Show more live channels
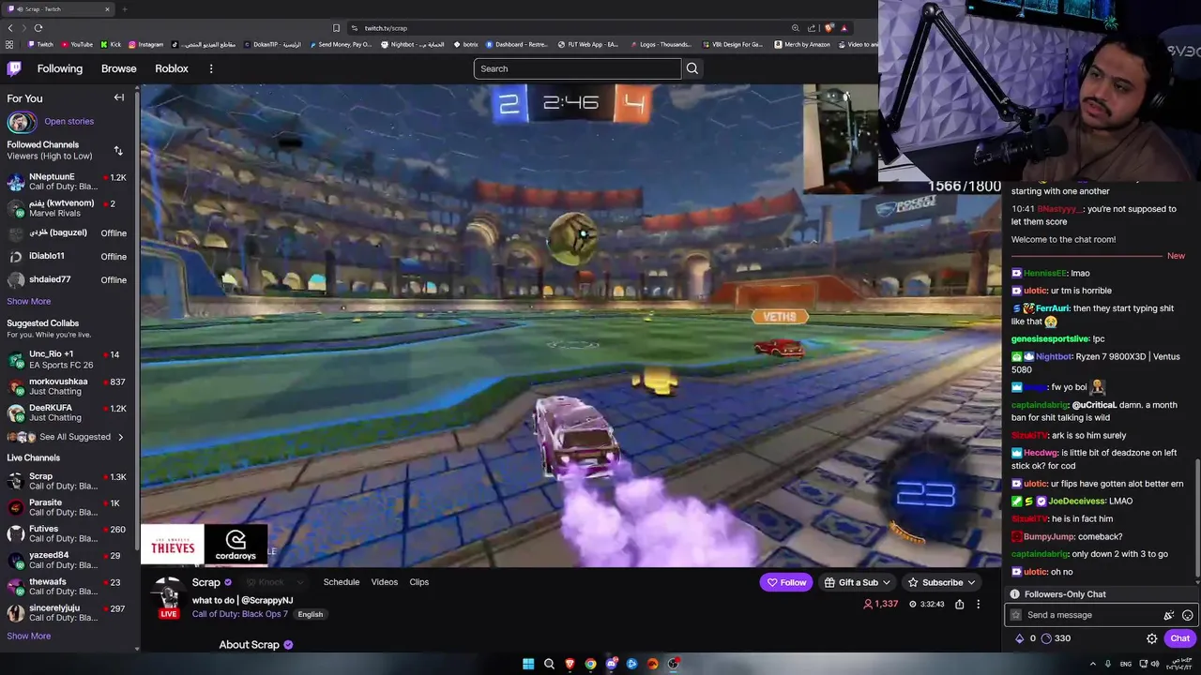Image resolution: width=1201 pixels, height=675 pixels. click(x=29, y=636)
